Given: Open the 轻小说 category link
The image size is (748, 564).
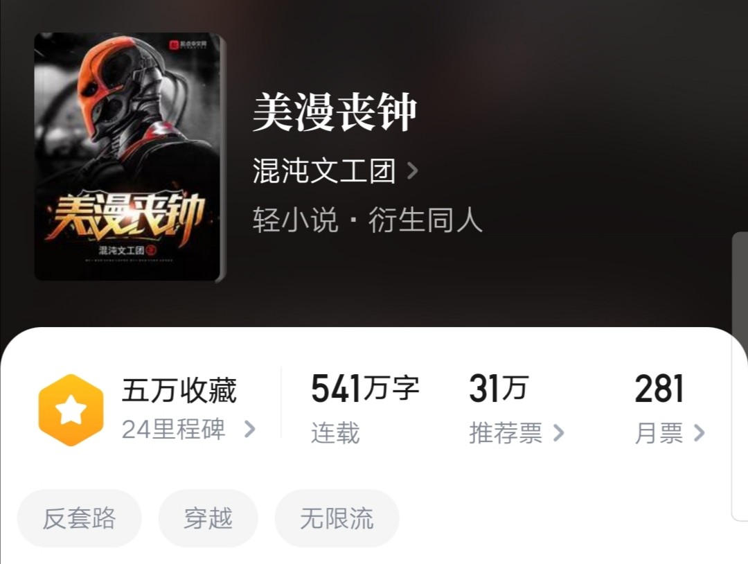Looking at the screenshot, I should point(295,220).
